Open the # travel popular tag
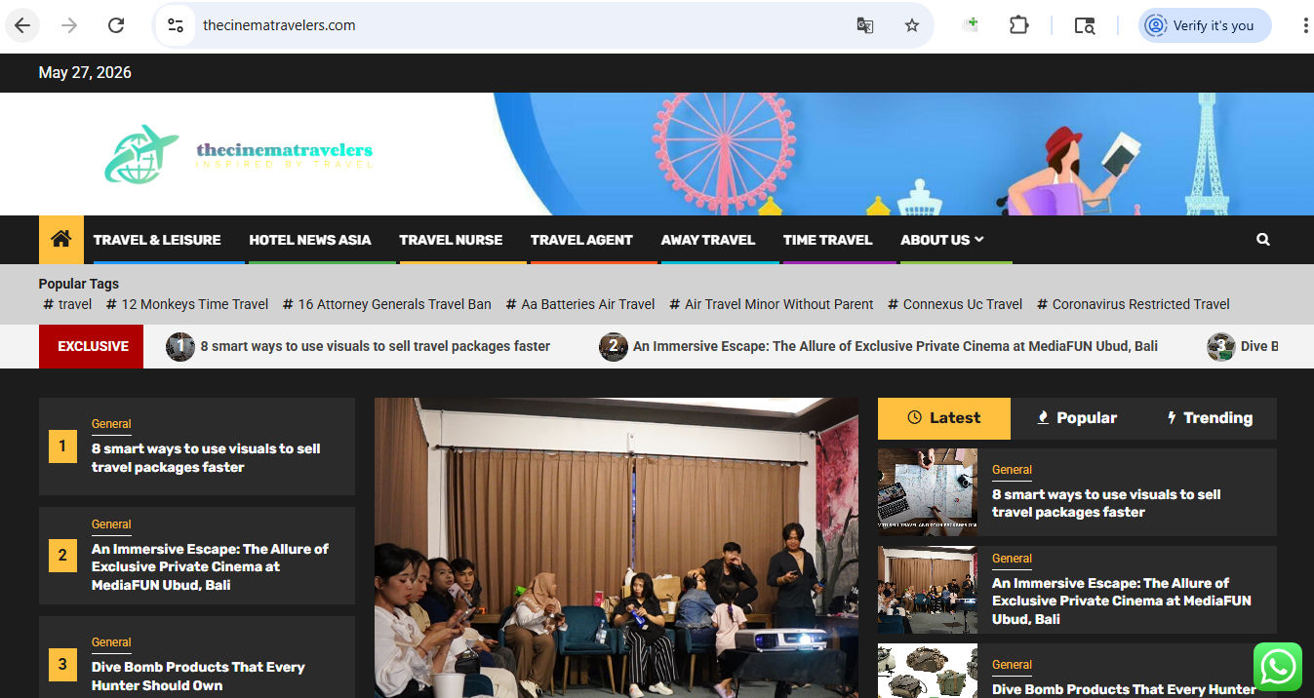Screen dimensions: 1314x698 [67, 304]
